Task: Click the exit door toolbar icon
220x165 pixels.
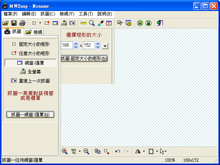Action: (160, 23)
